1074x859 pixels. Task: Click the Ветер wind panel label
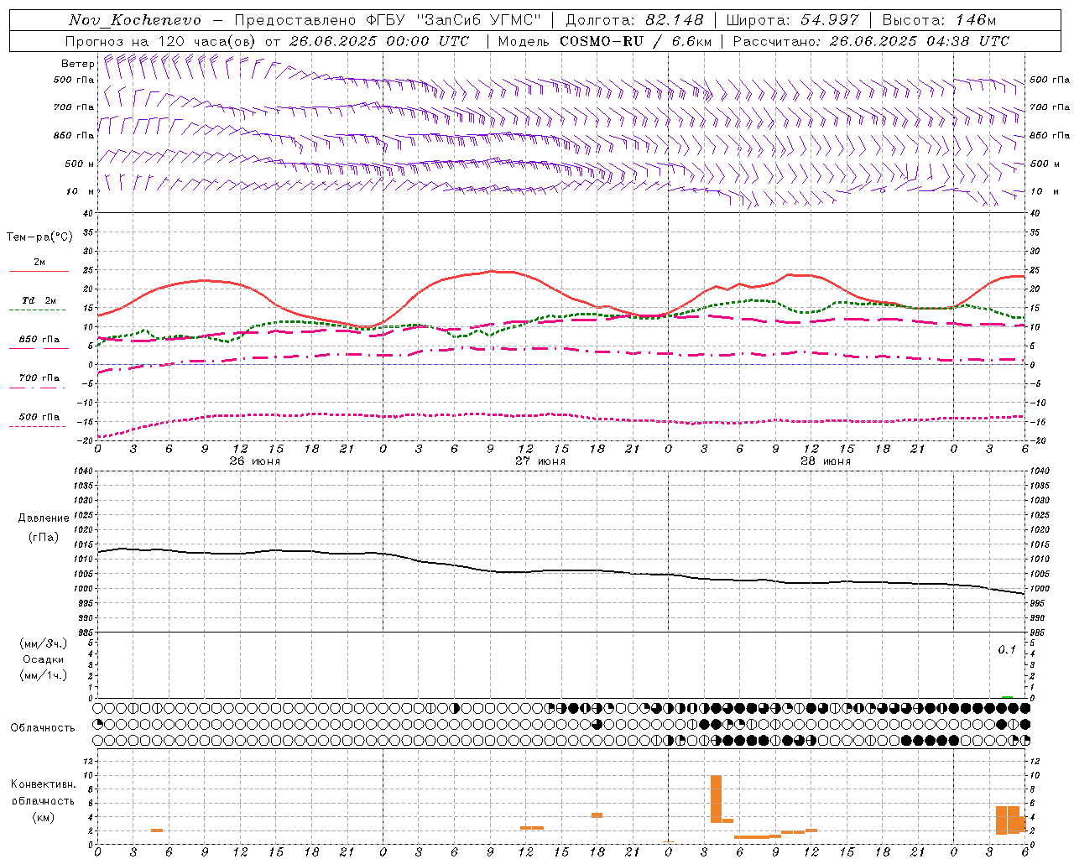77,64
